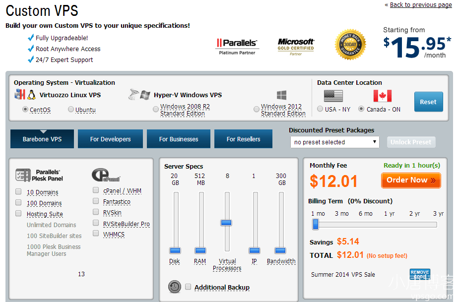The height and width of the screenshot is (302, 459).
Task: Click the '6 mo' billing term label
Action: click(366, 214)
